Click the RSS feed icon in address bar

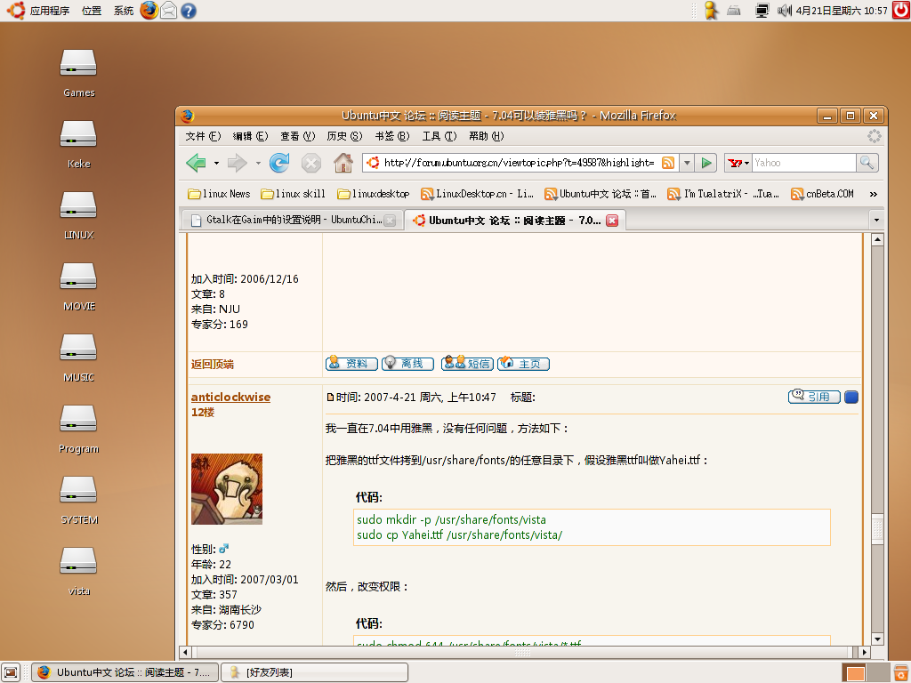click(x=668, y=164)
